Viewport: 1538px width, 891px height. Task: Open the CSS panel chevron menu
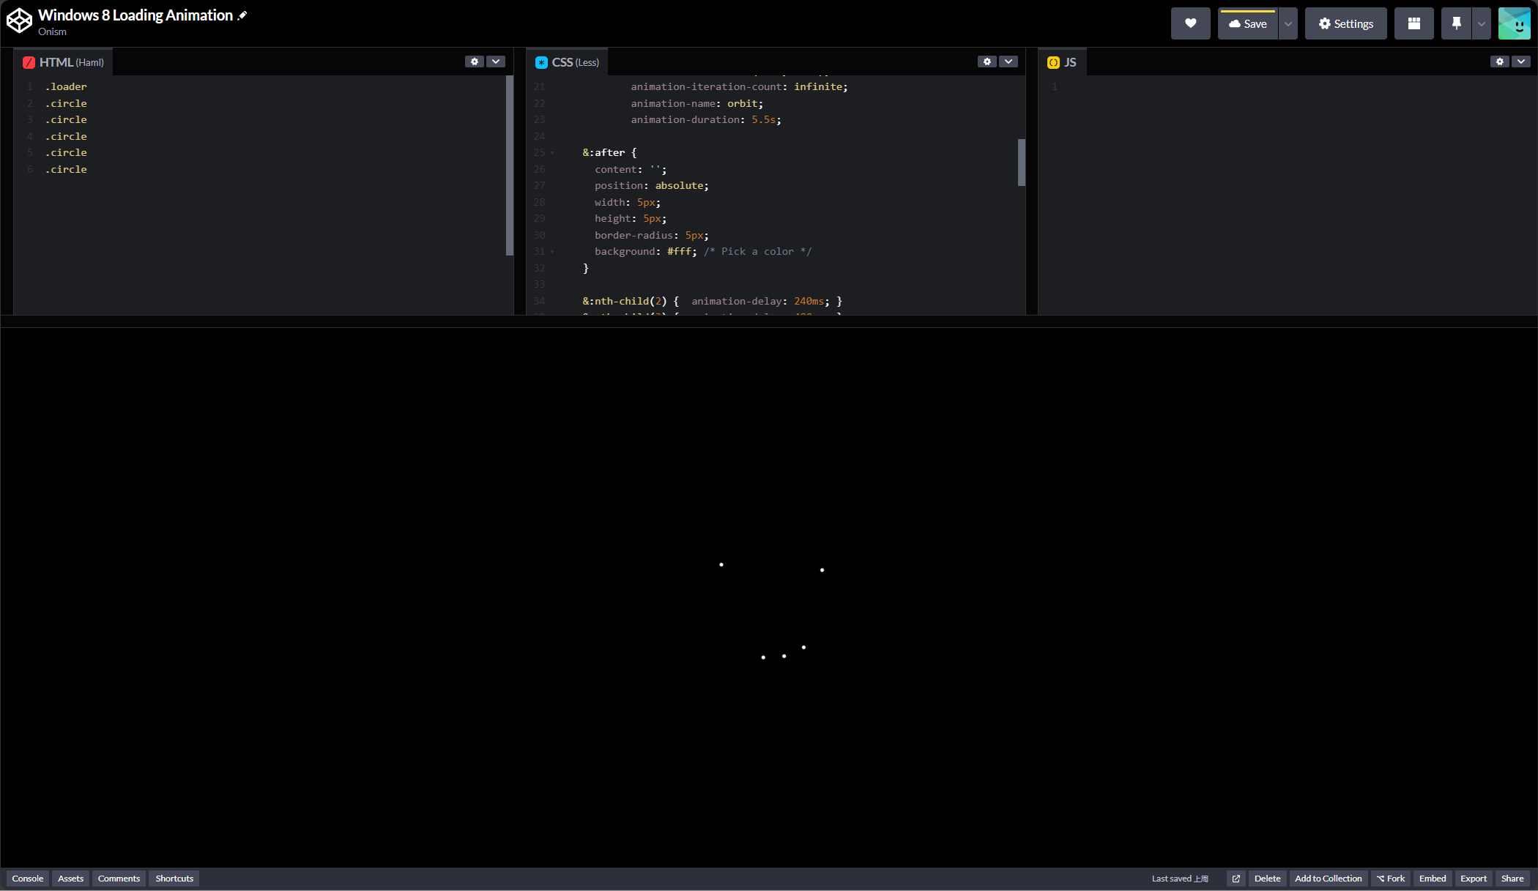click(x=1008, y=61)
